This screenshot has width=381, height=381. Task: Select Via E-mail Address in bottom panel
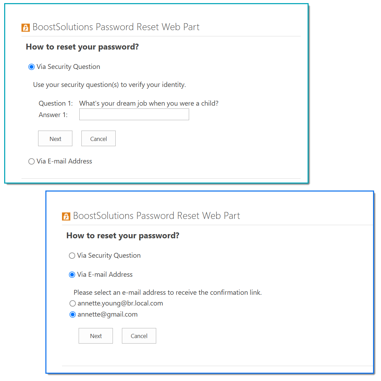coord(72,275)
